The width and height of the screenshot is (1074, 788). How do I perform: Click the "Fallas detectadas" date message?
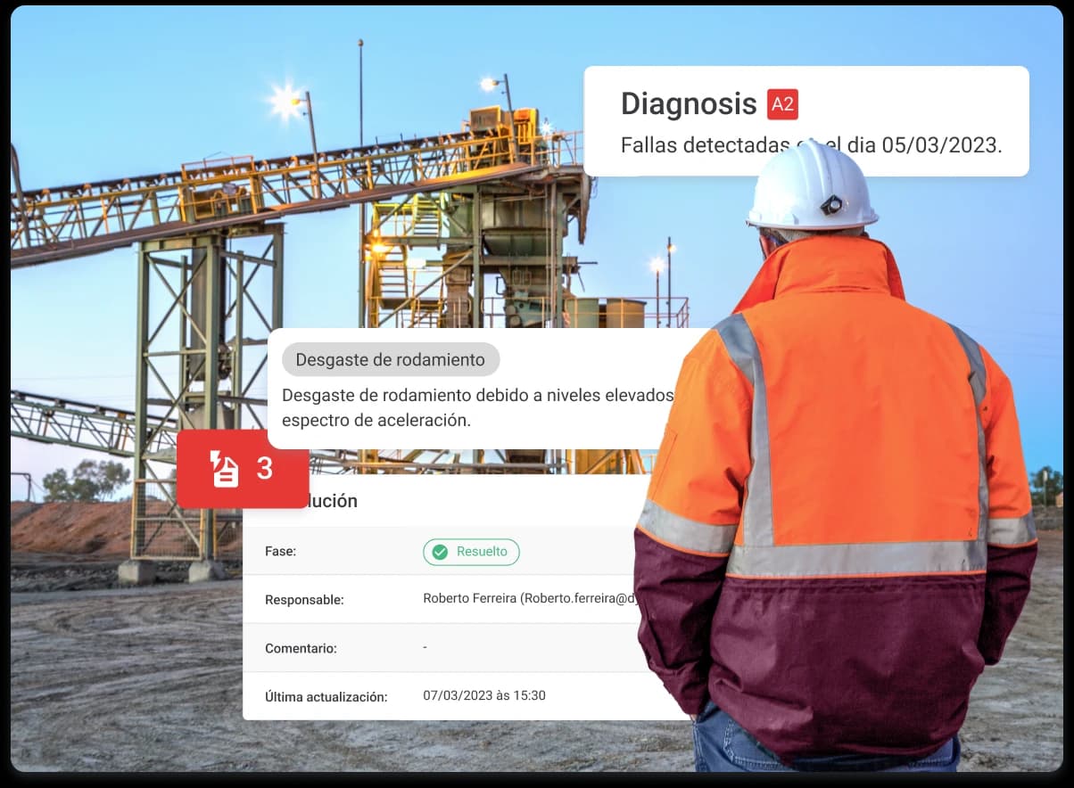click(811, 144)
